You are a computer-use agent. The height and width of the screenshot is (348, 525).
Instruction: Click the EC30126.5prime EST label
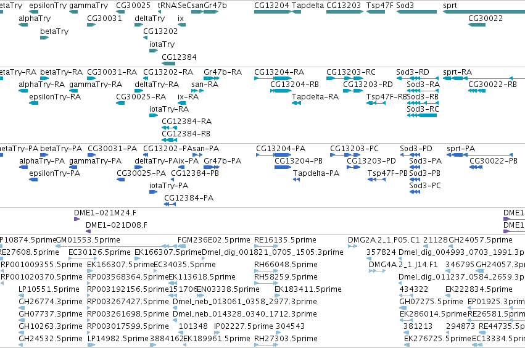tap(99, 252)
